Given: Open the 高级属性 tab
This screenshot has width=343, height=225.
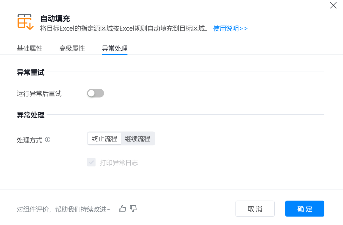Looking at the screenshot, I should click(72, 48).
